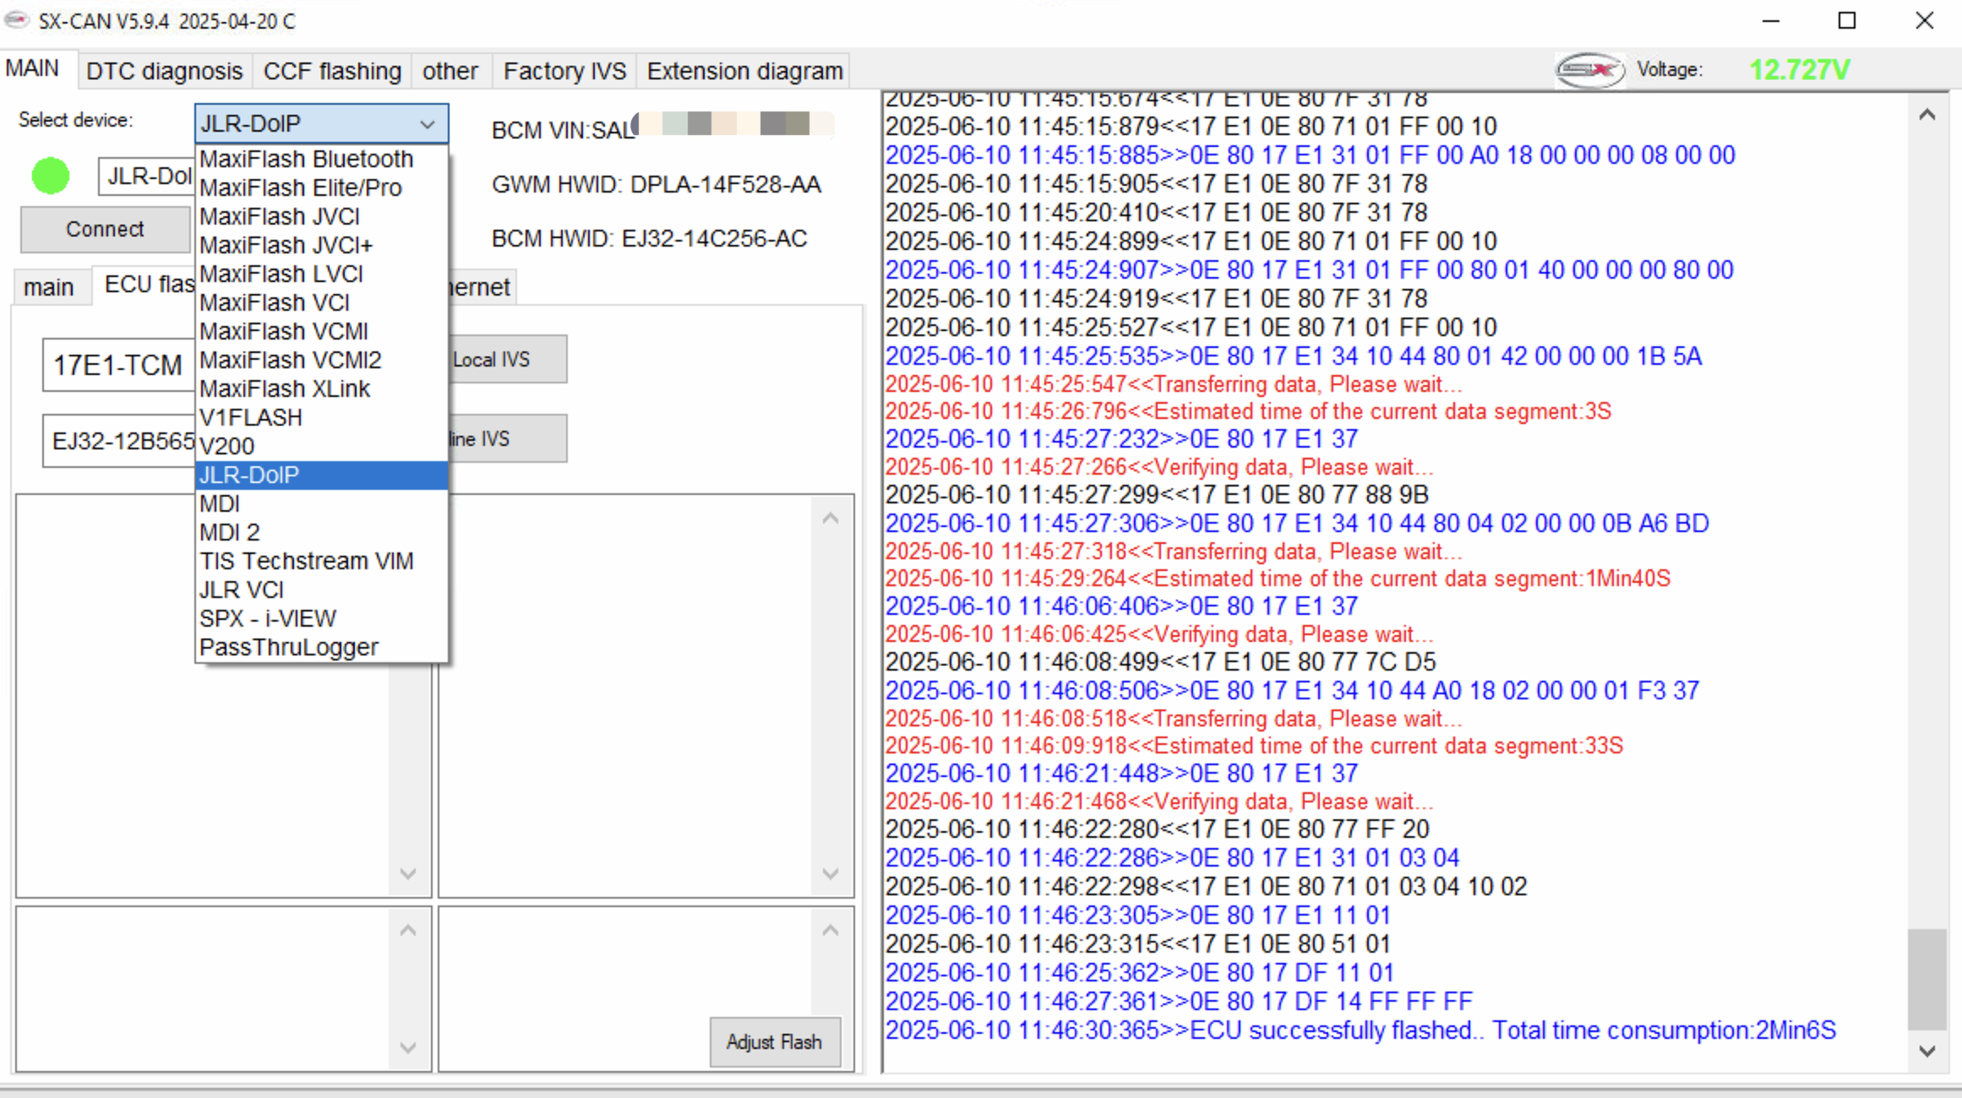Viewport: 1962px width, 1098px height.
Task: Open the Select device combo box arrow
Action: [428, 124]
